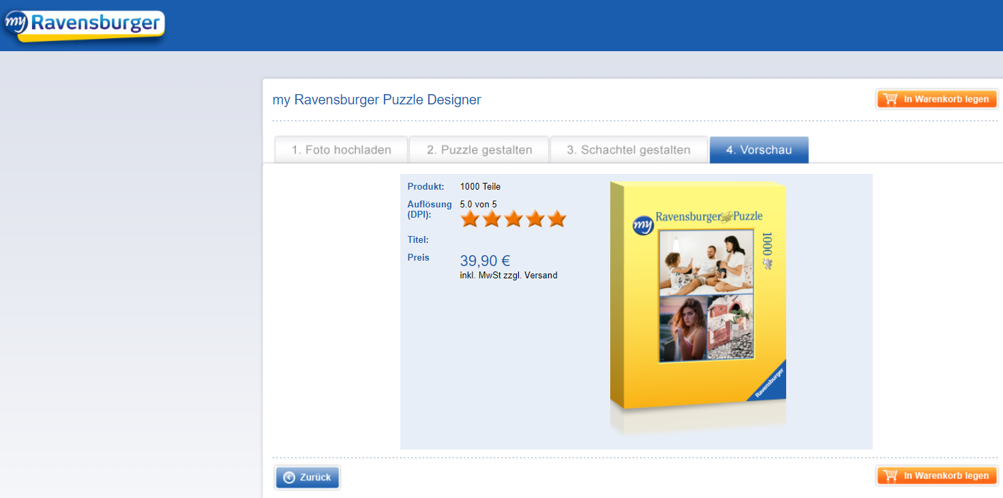Click the family photo on the puzzle box

coord(706,262)
